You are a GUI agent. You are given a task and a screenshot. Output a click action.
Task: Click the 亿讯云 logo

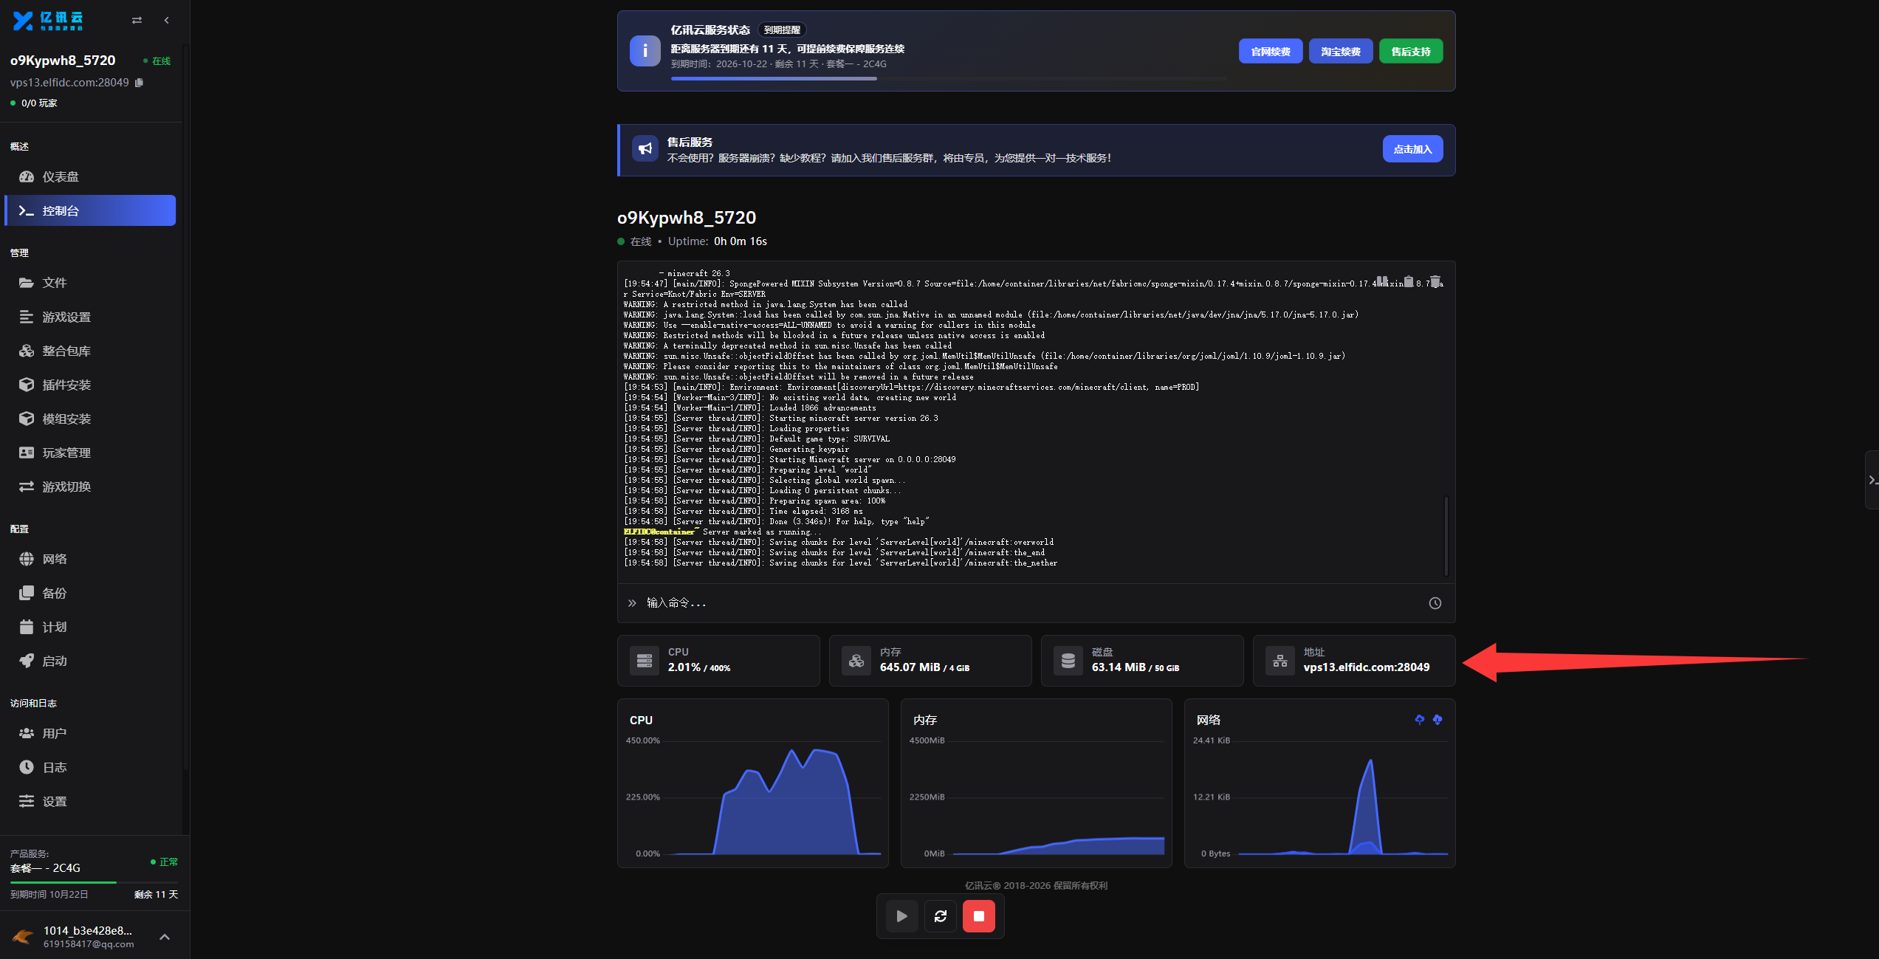point(48,21)
